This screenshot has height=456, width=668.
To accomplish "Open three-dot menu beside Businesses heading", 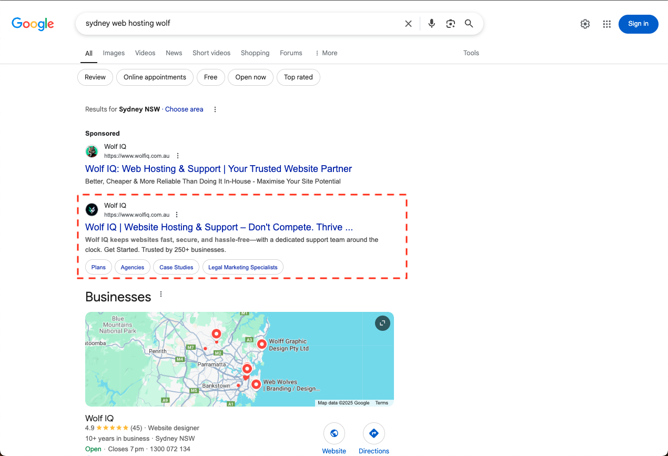I will (x=161, y=295).
